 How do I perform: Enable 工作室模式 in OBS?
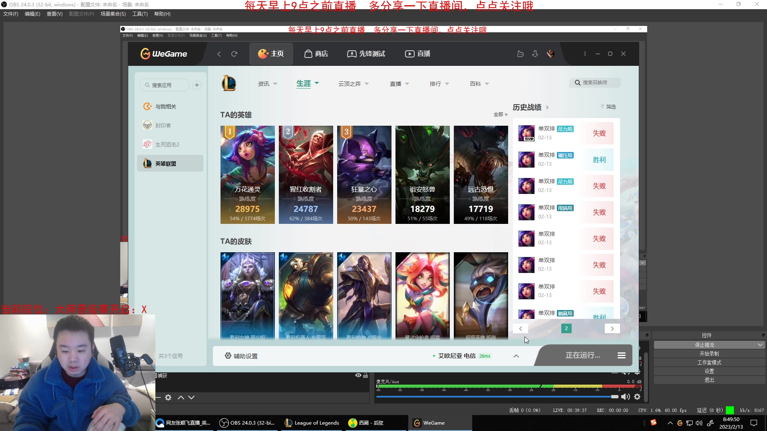(709, 362)
